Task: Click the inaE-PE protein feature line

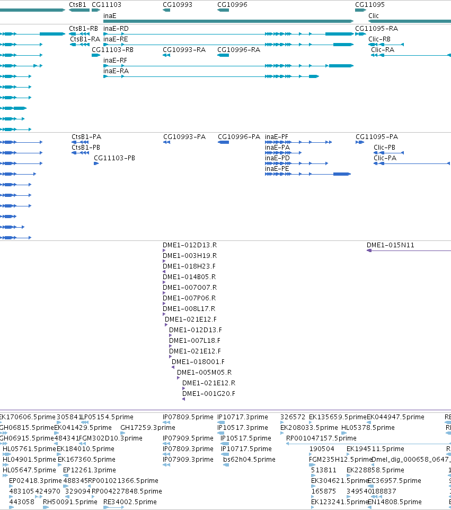Action: click(308, 174)
